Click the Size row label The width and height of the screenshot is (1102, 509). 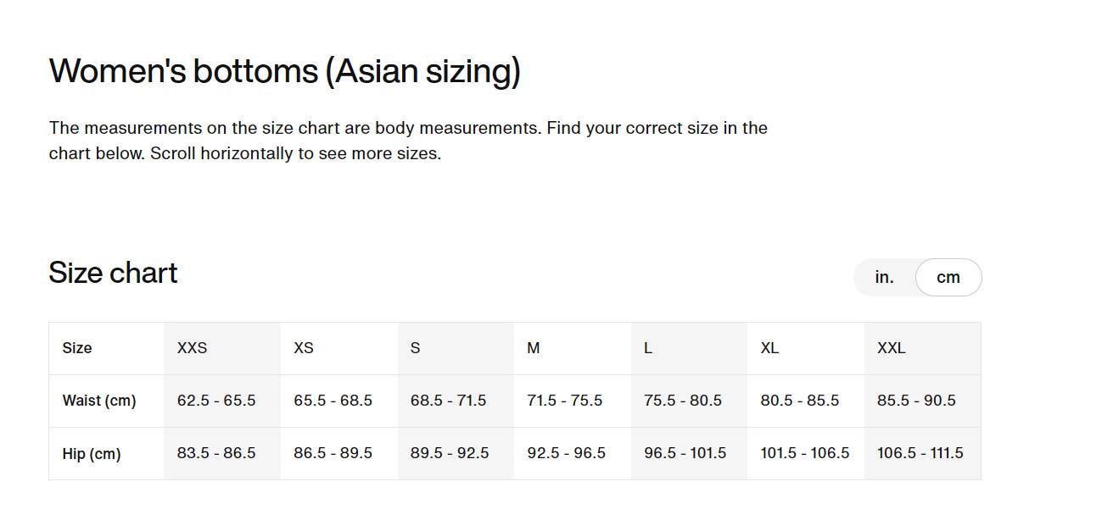[x=77, y=348]
